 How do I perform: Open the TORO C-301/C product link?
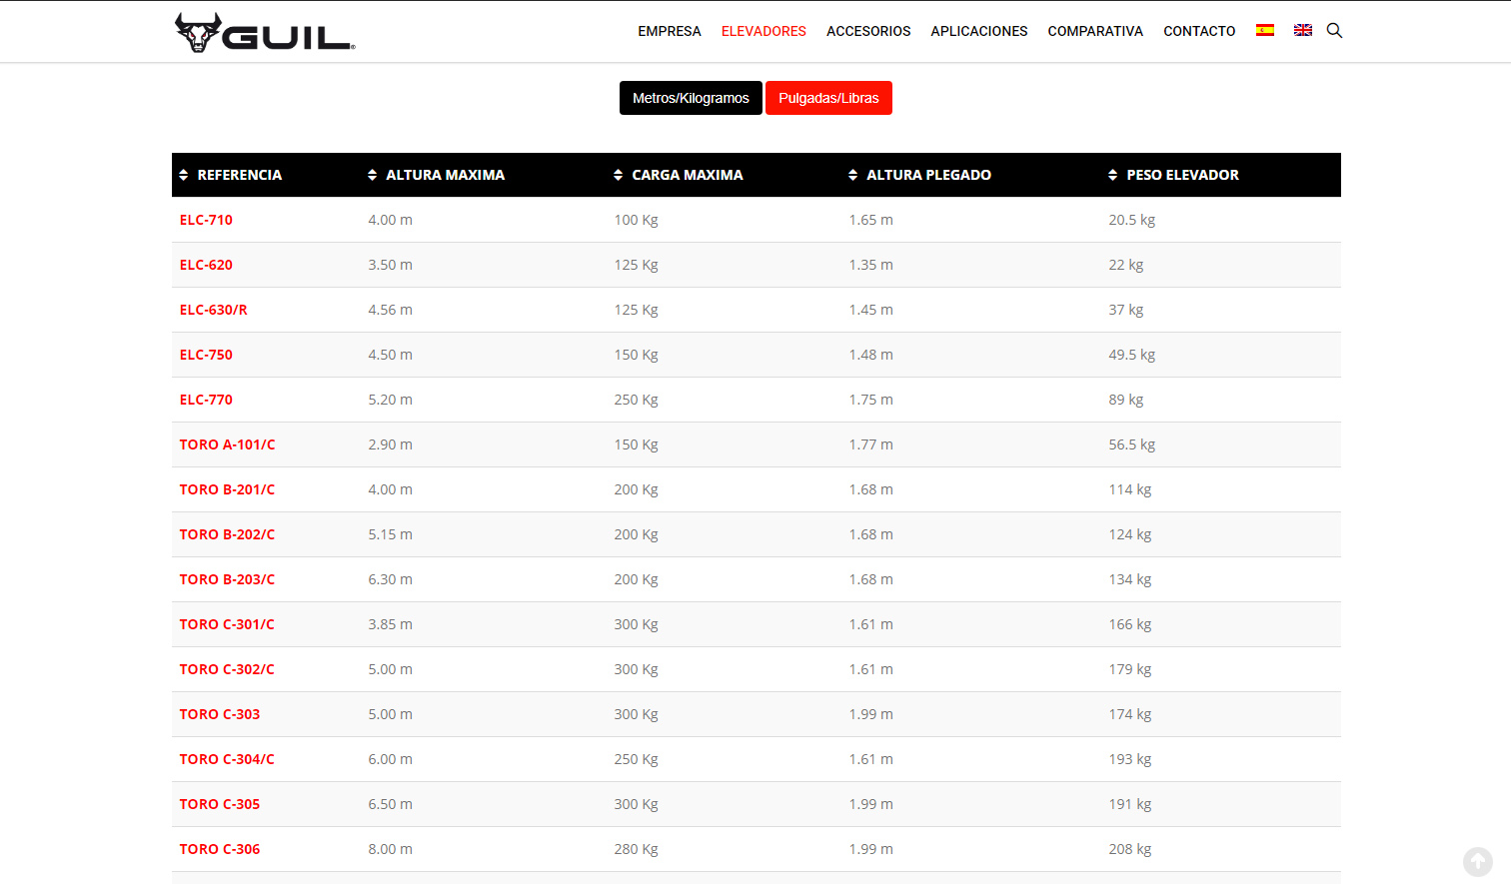point(227,624)
